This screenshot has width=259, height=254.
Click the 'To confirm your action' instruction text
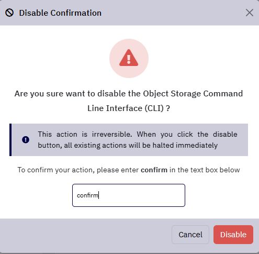[129, 170]
